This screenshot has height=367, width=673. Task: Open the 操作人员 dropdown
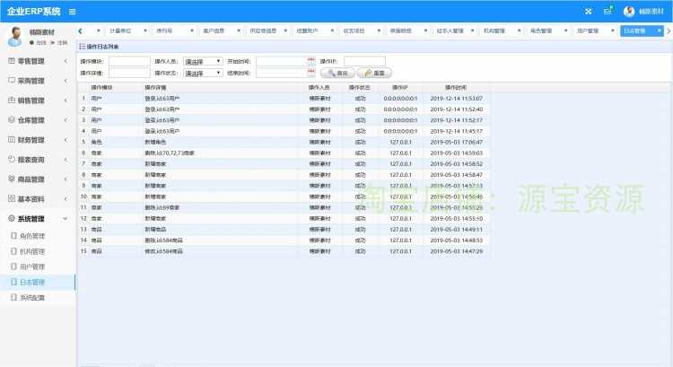(203, 61)
